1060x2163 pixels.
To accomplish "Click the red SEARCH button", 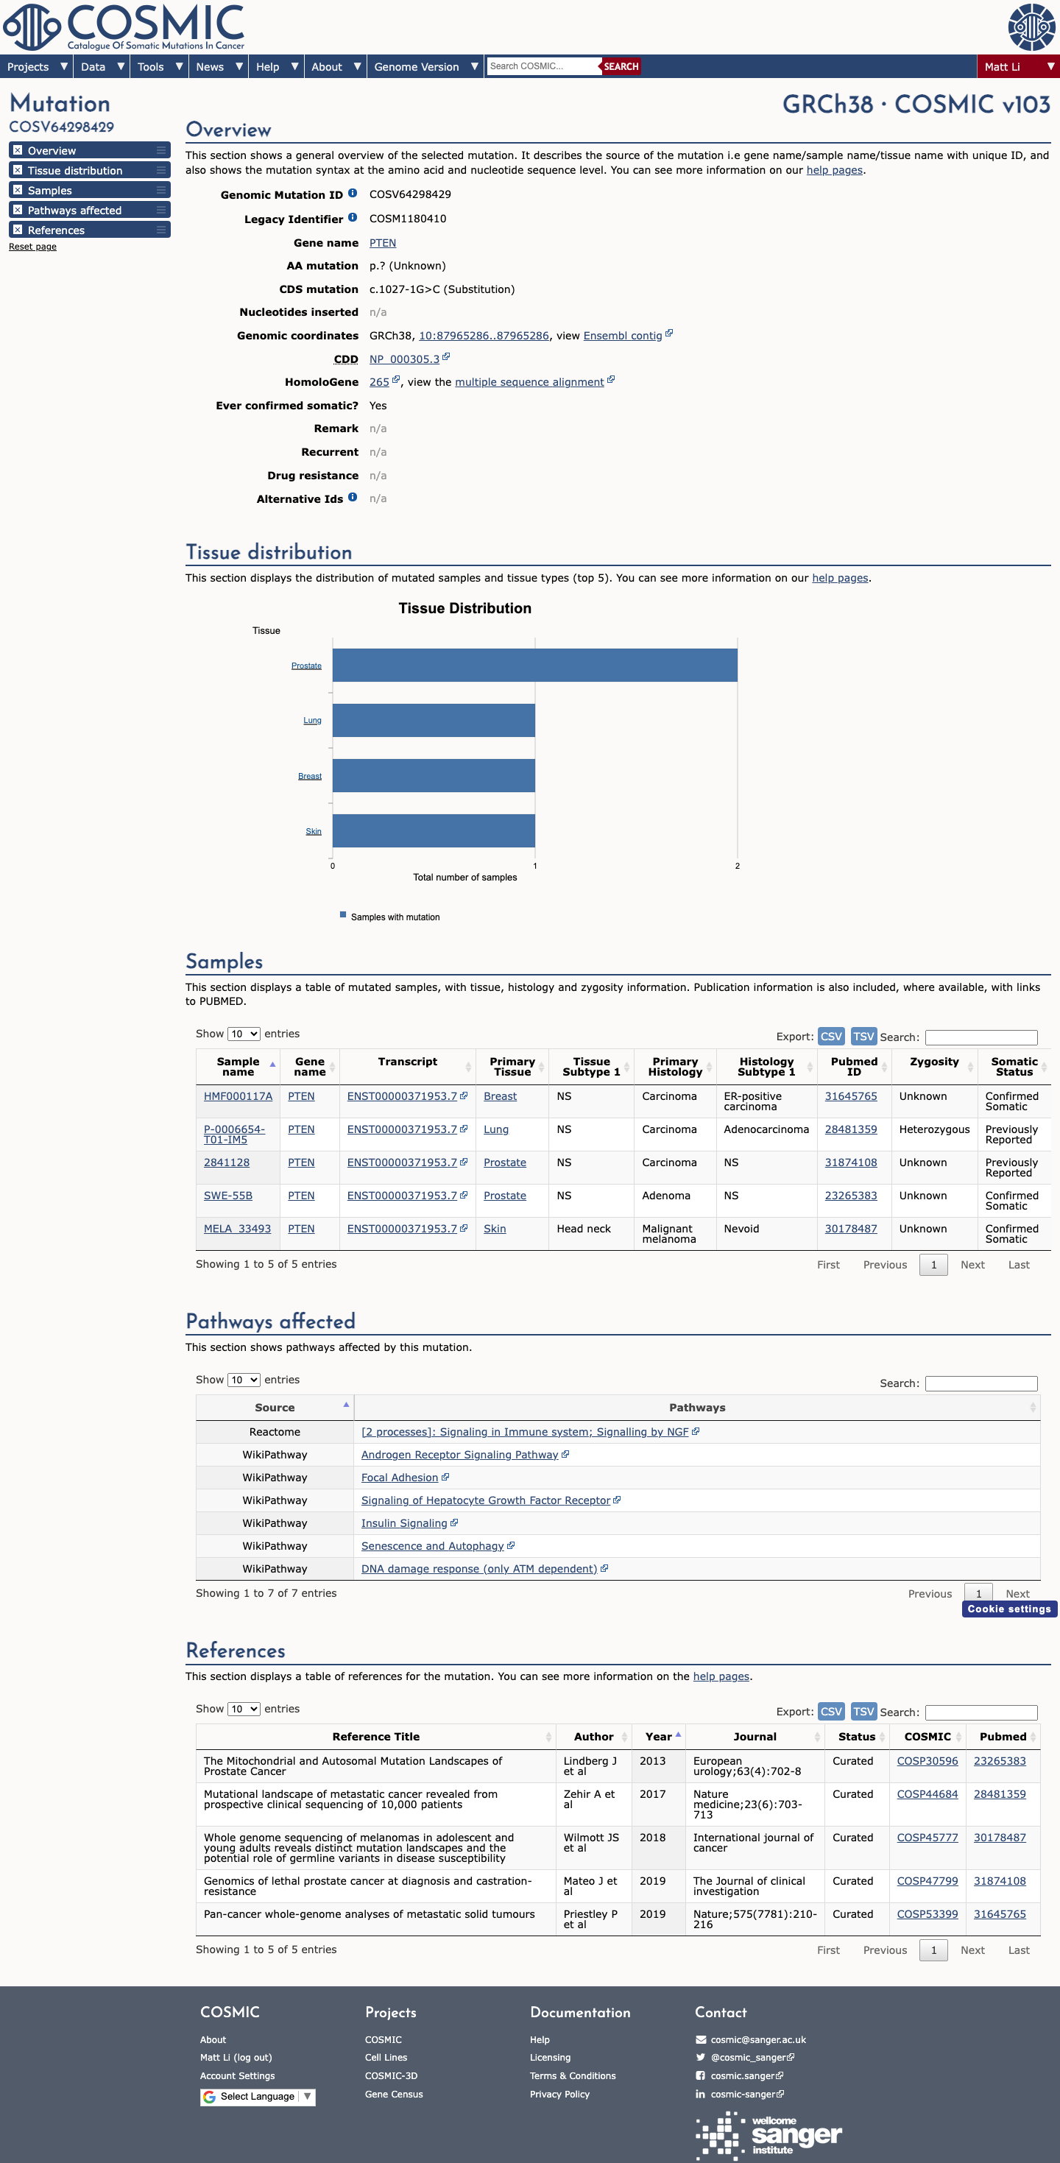I will pos(621,66).
